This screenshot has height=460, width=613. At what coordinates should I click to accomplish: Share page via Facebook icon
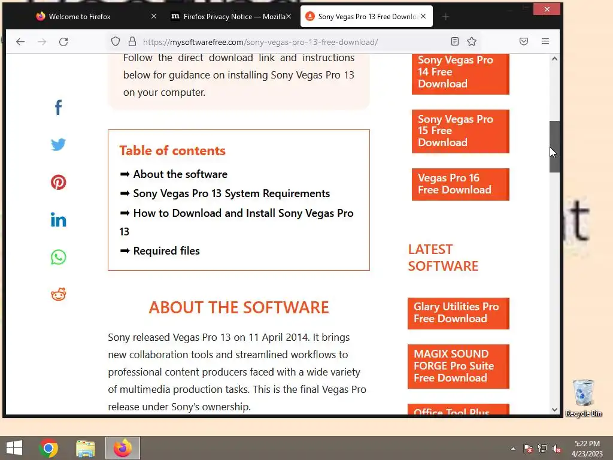click(x=58, y=107)
